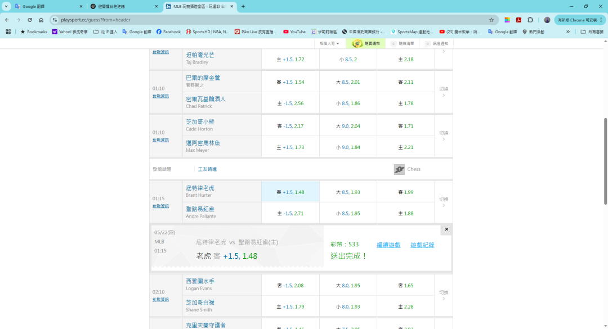Open the Chrome profile avatar
The height and width of the screenshot is (329, 608).
pos(547,20)
